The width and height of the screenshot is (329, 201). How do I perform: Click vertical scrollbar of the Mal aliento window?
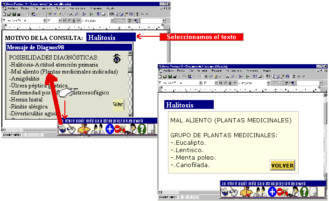[x=325, y=136]
